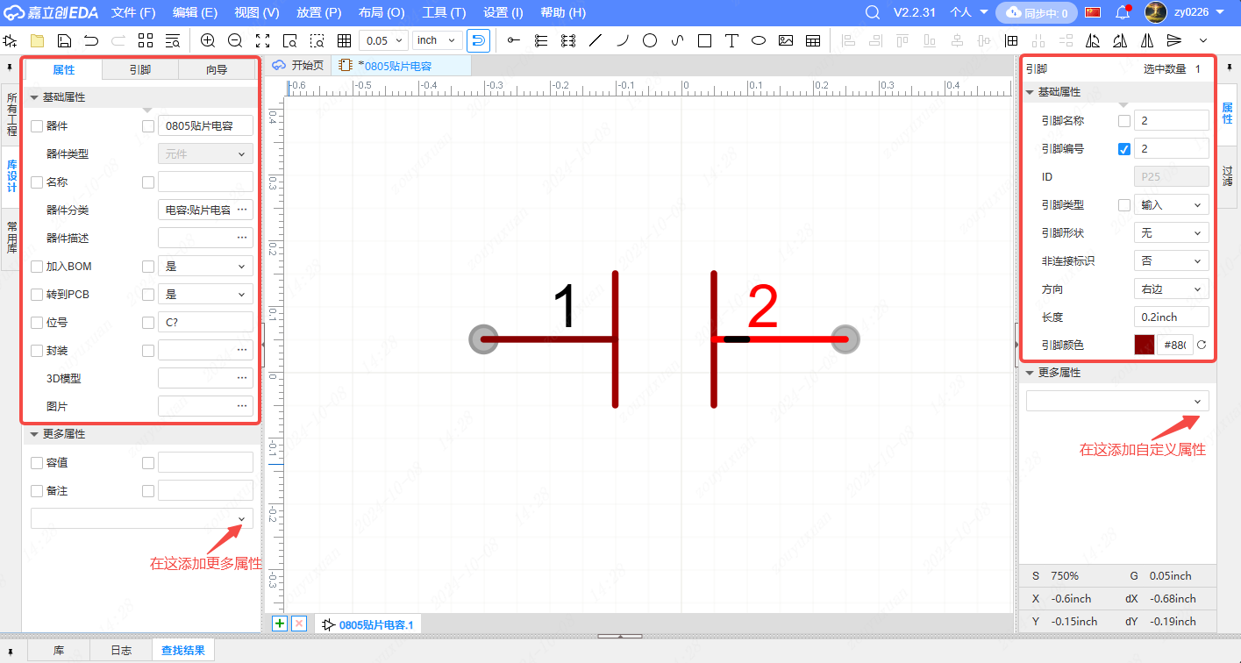Tick the 引脚名称 visibility checkbox

coord(1124,121)
